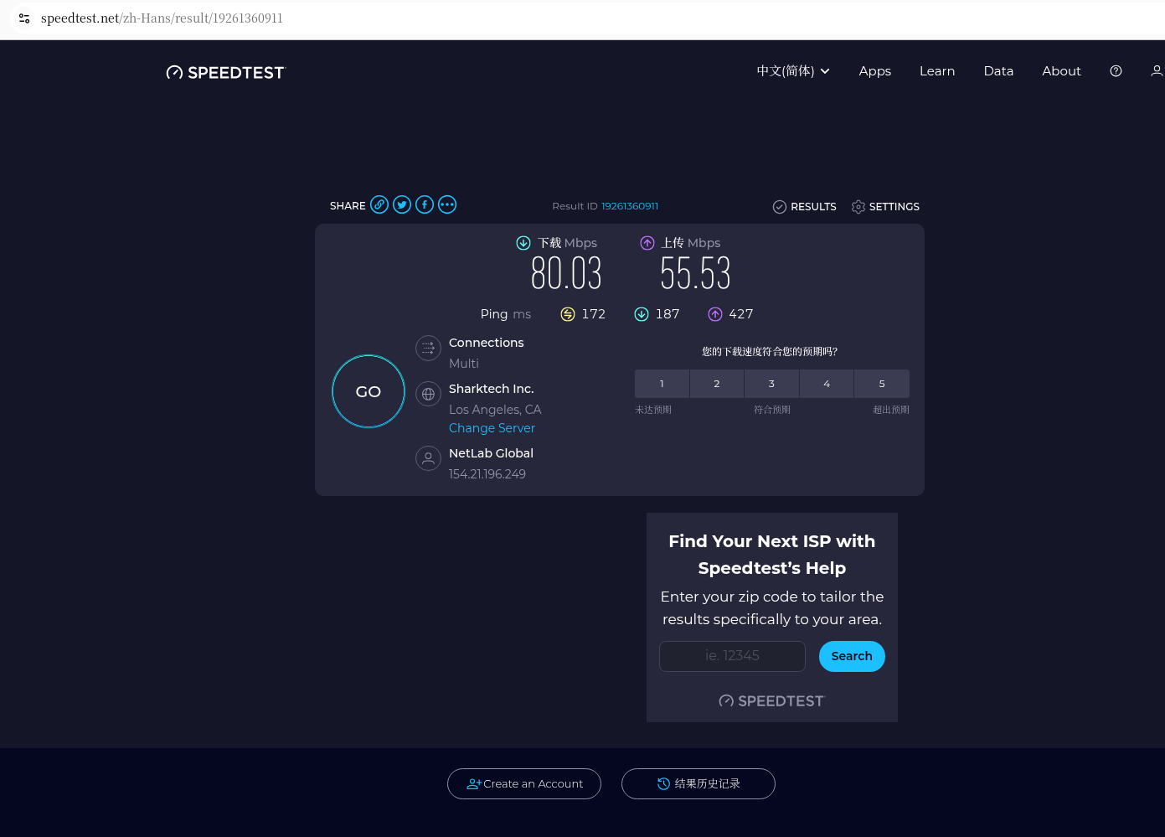Screen dimensions: 1165x837
Task: Click the Change Server link
Action: pos(492,428)
